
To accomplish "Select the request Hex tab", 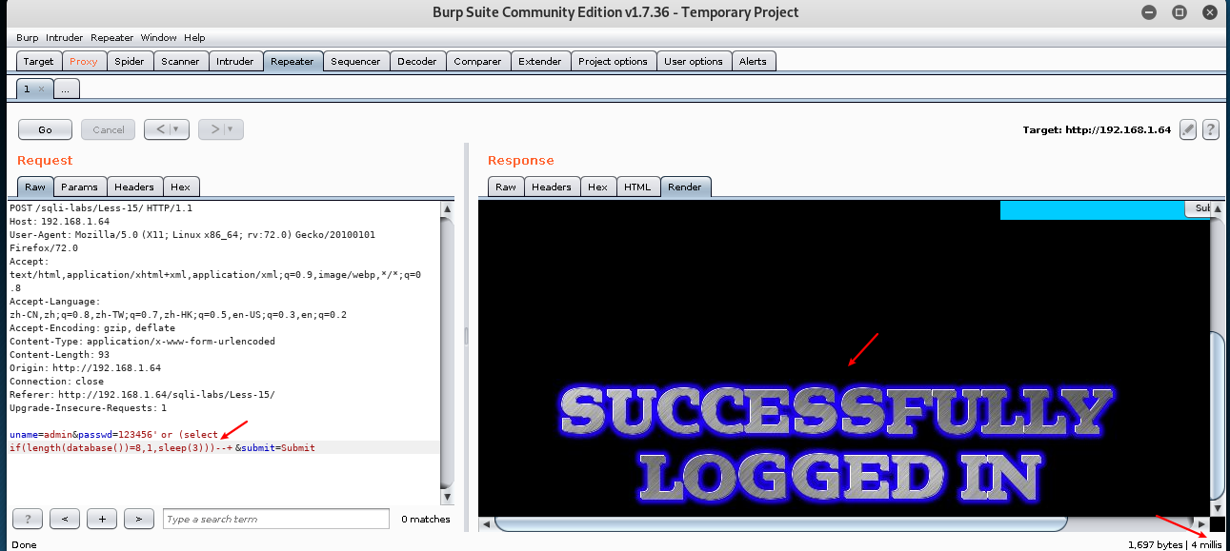I will (180, 187).
